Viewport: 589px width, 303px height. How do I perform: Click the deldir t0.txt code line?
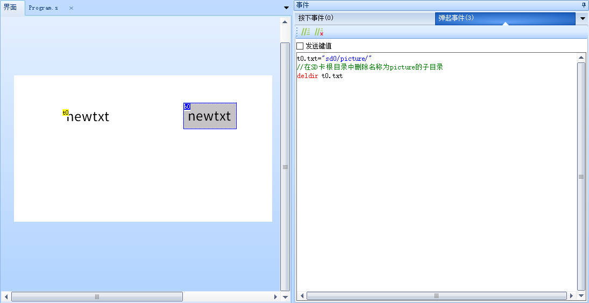point(320,76)
